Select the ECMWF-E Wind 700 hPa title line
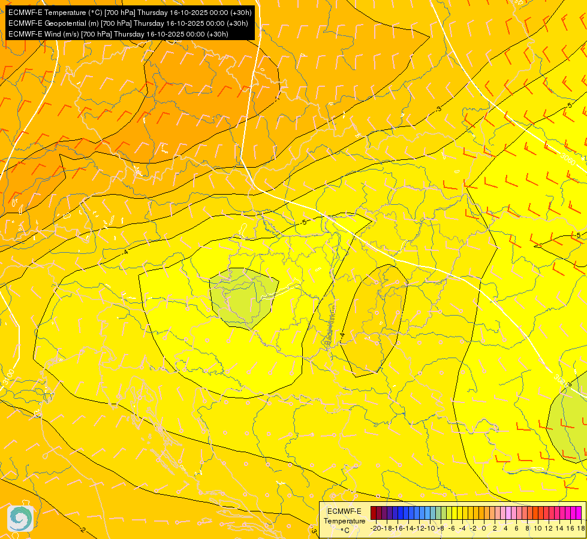Screen dimensions: 587x539 (118, 34)
